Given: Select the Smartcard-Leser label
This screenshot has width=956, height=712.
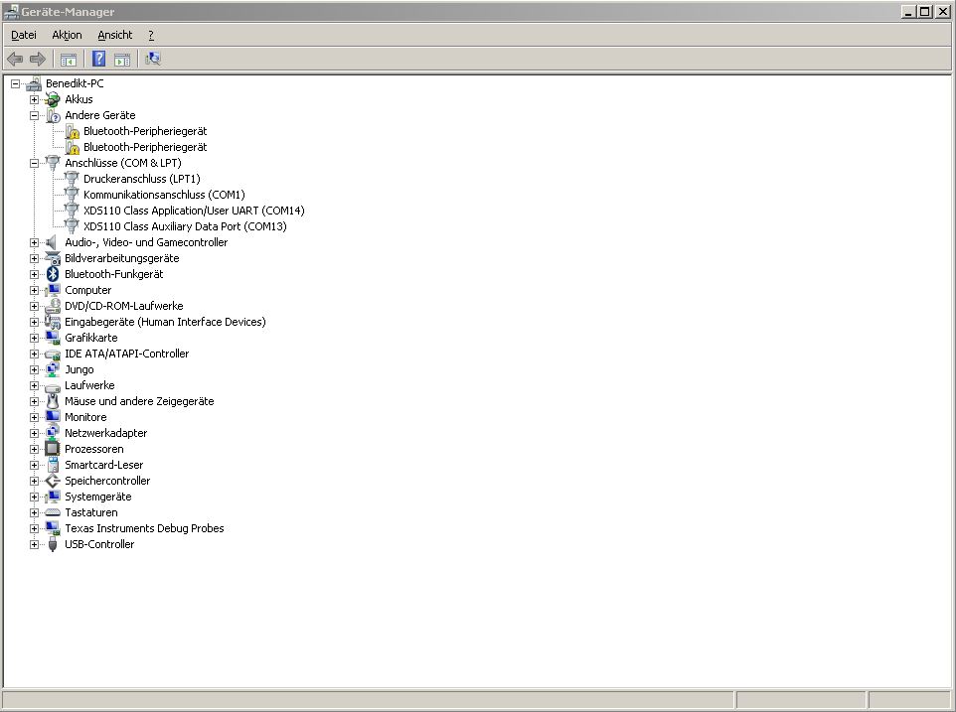Looking at the screenshot, I should pyautogui.click(x=103, y=465).
